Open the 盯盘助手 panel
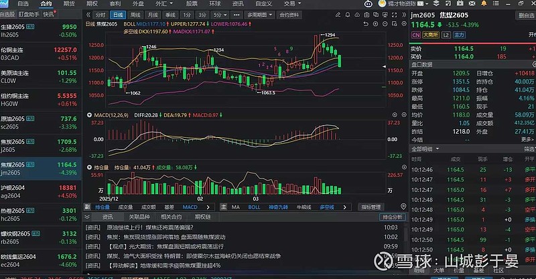 coord(29,14)
